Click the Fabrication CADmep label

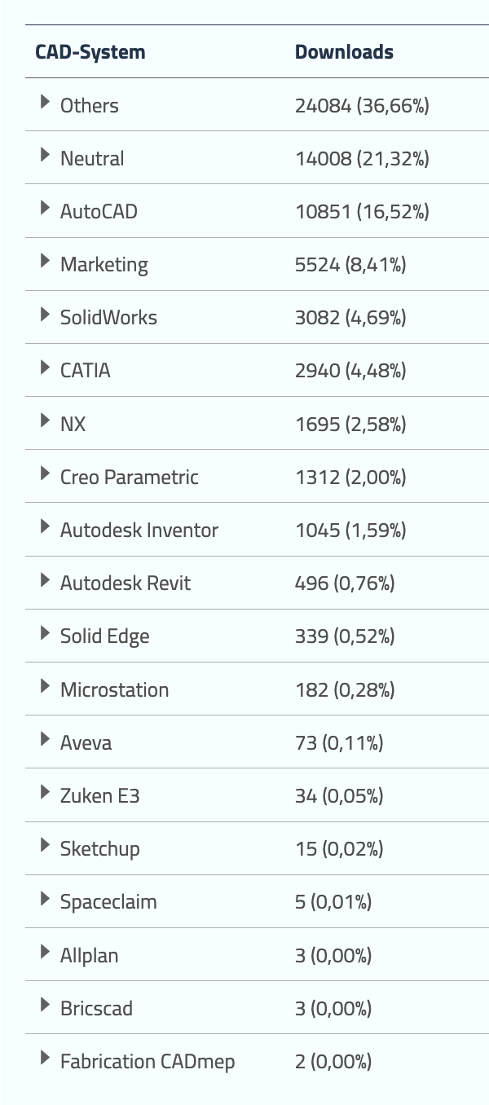pyautogui.click(x=148, y=1061)
